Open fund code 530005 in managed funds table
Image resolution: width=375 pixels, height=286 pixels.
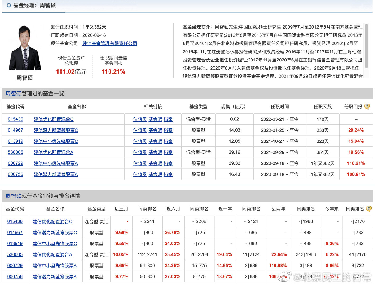[x=15, y=152]
